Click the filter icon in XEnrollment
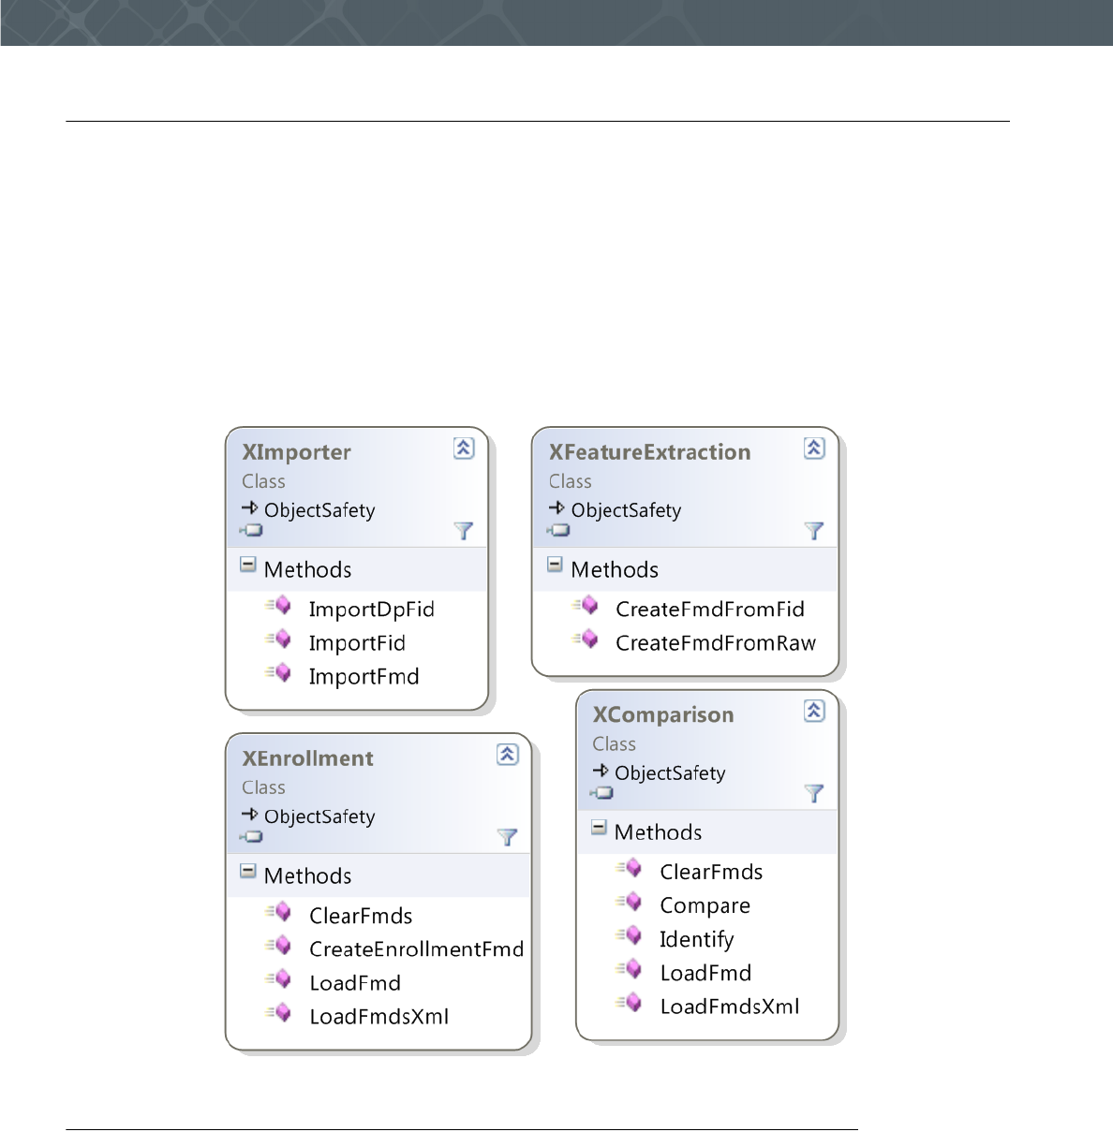 click(x=506, y=837)
